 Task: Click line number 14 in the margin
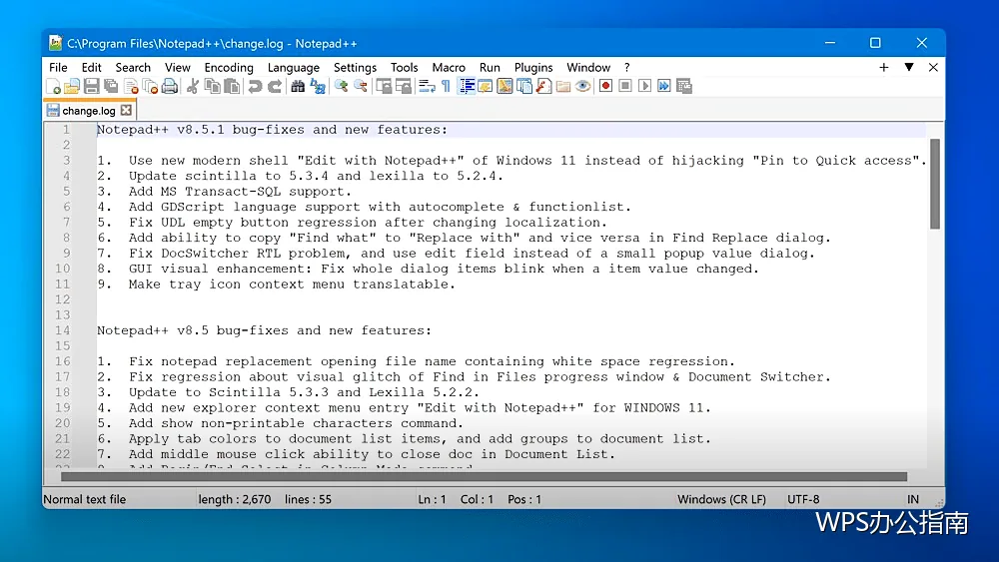click(62, 330)
